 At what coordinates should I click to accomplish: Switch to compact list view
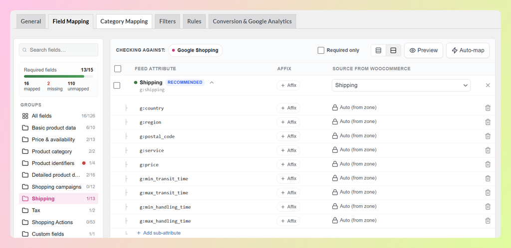378,50
